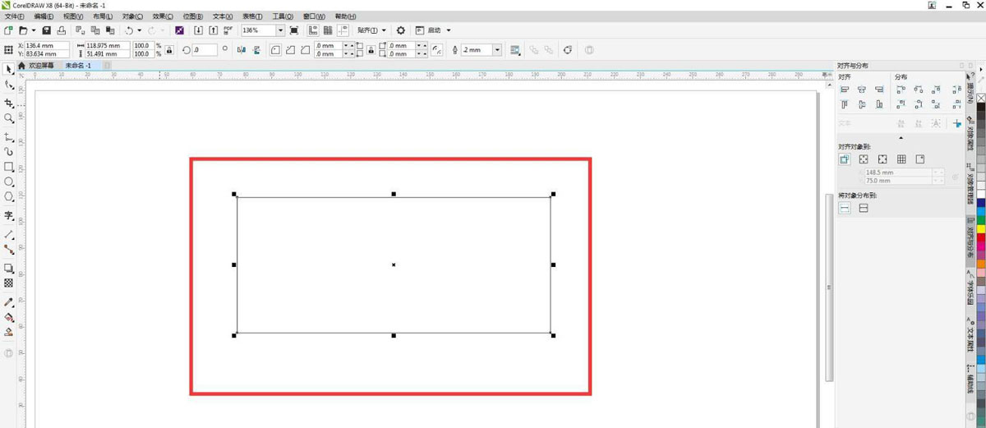
Task: Open the zoom level 136% dropdown
Action: [280, 30]
